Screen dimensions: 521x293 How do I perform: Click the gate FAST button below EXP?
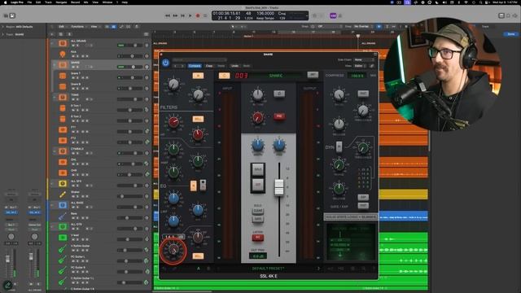pyautogui.click(x=363, y=206)
